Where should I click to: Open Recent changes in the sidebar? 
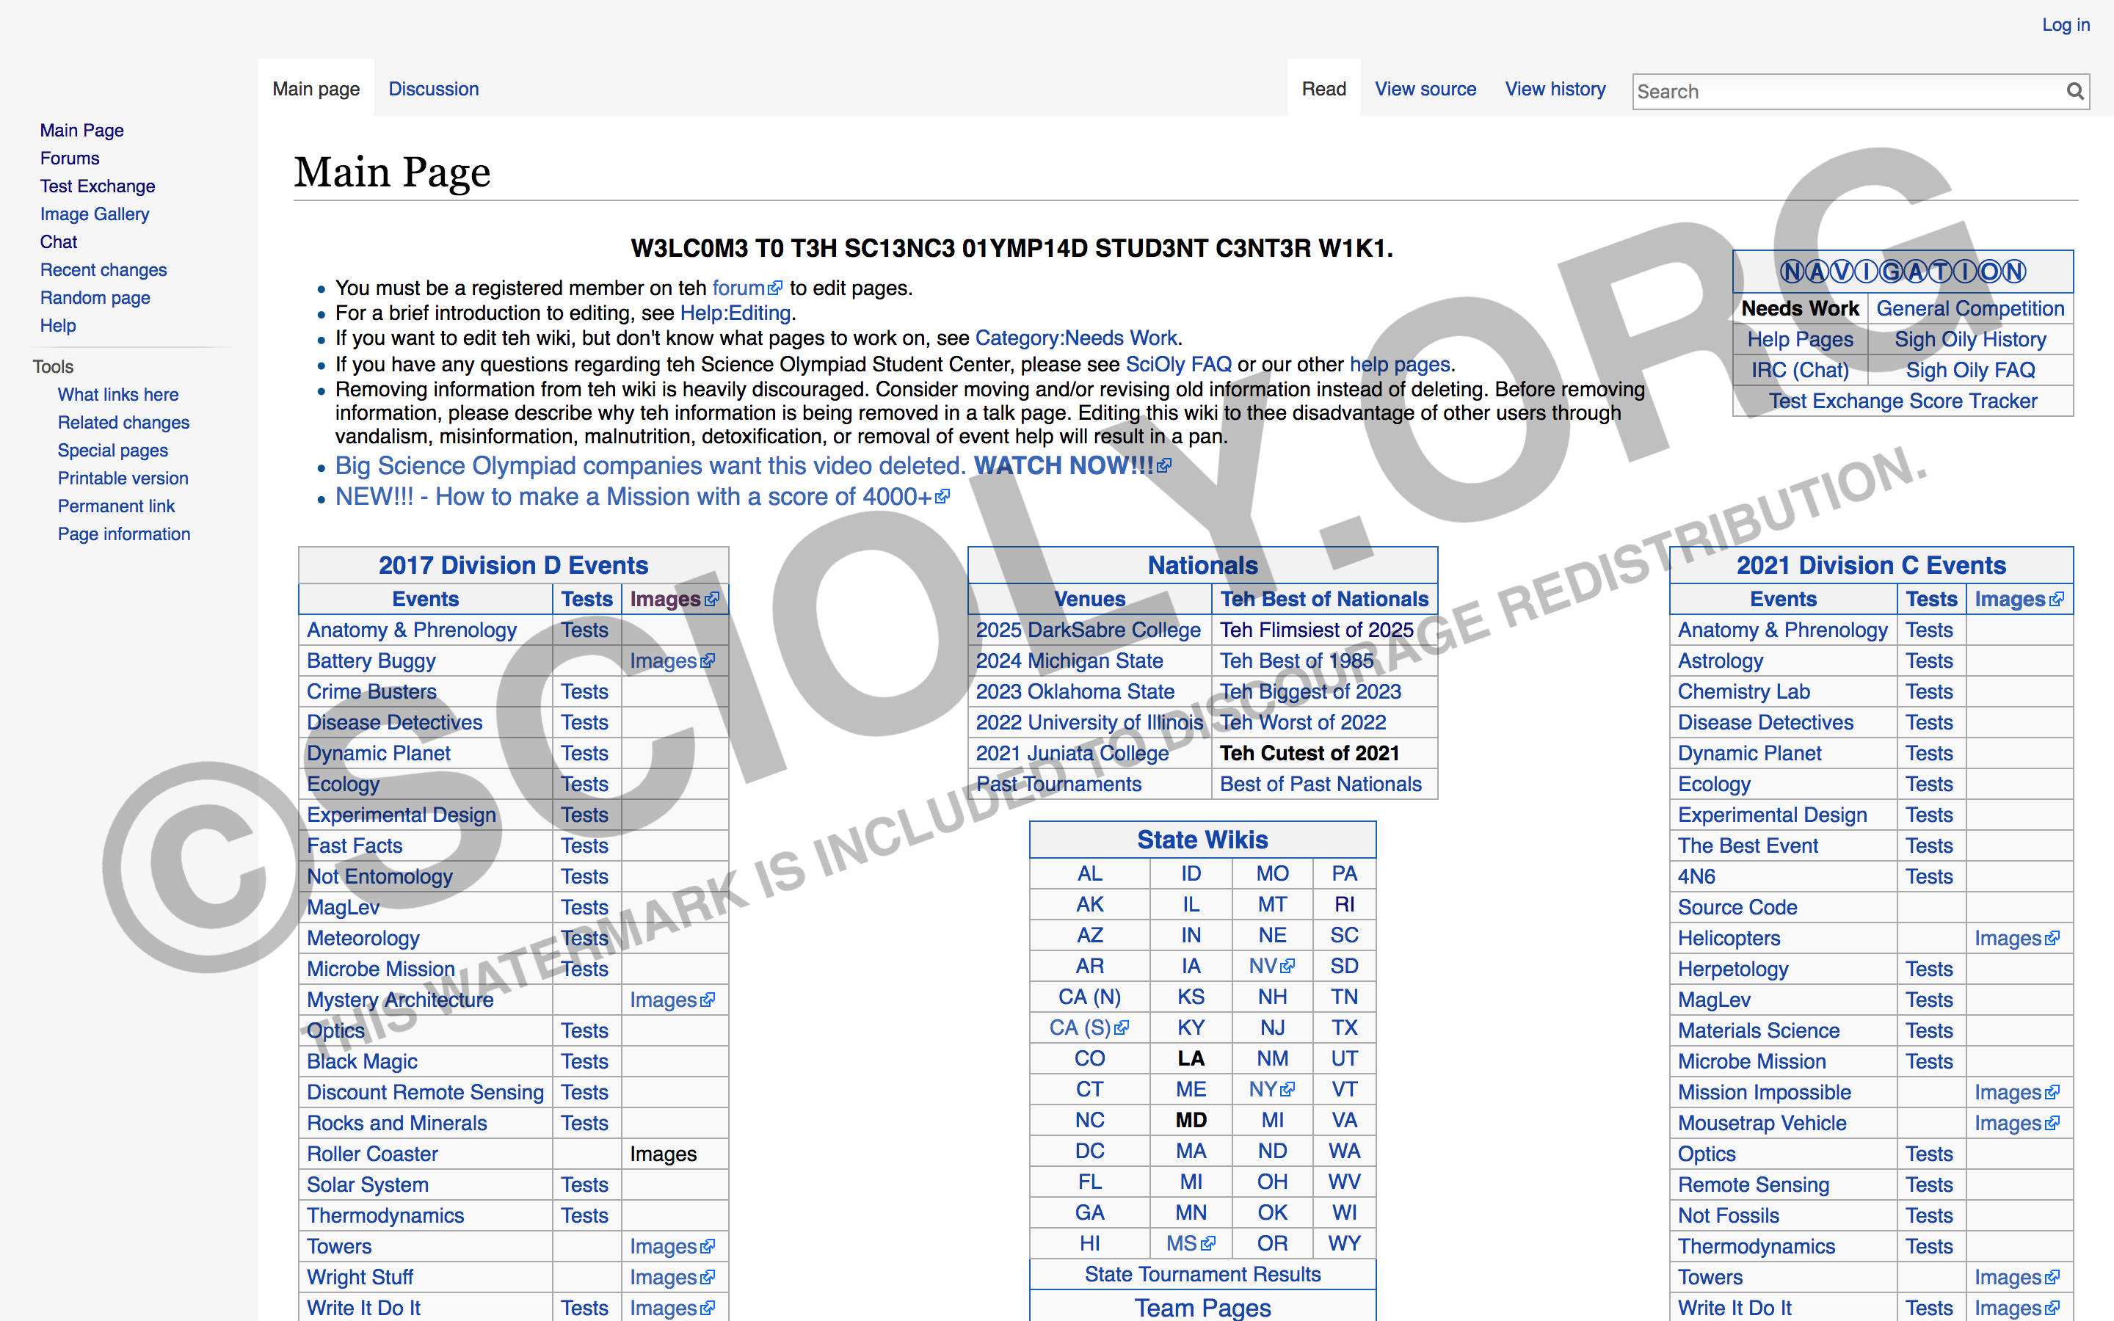coord(103,270)
